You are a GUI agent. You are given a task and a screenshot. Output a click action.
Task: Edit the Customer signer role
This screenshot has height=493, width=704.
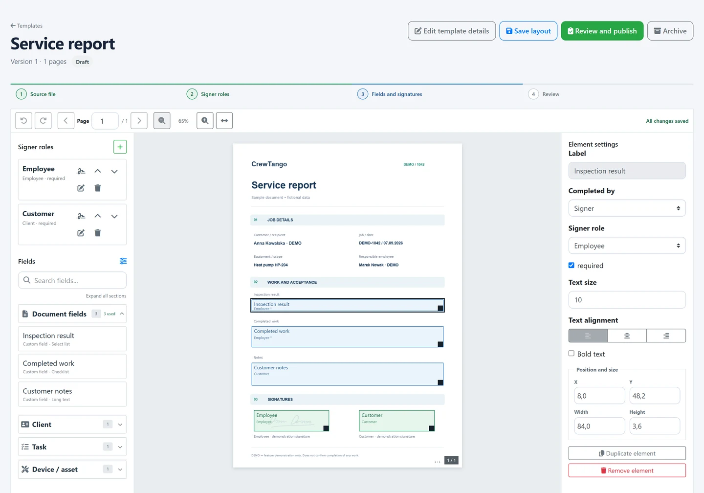click(81, 233)
